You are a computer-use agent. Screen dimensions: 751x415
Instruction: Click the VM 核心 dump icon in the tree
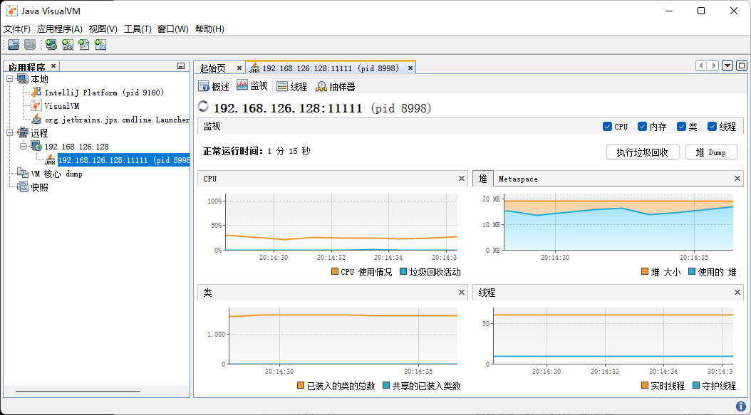click(23, 174)
